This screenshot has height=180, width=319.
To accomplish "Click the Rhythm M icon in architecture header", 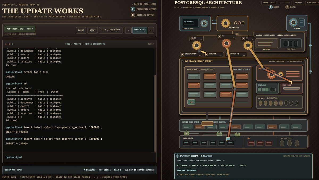I will (x=287, y=7).
